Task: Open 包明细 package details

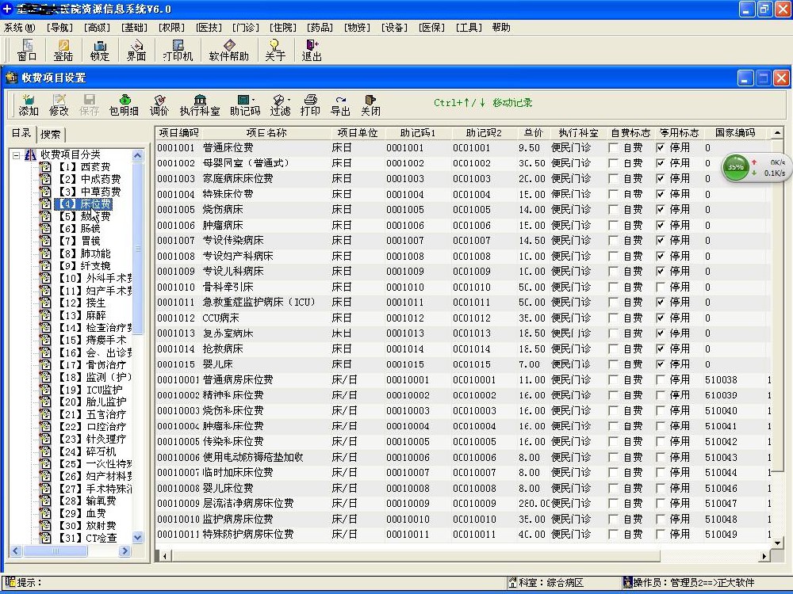Action: 124,105
